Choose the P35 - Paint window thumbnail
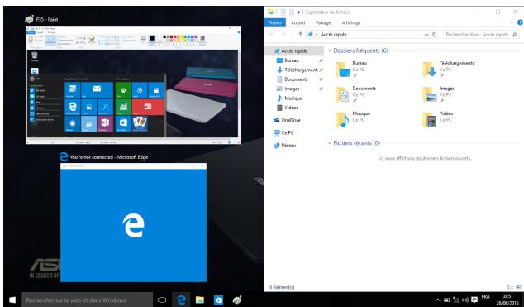The height and width of the screenshot is (307, 524). pyautogui.click(x=133, y=85)
